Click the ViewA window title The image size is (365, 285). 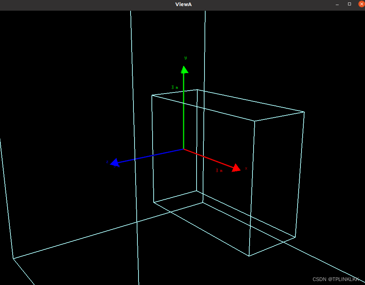click(184, 4)
